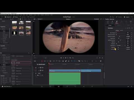The width and height of the screenshot is (134, 100).
Task: Switch to the Cut page
Action: tap(50, 86)
